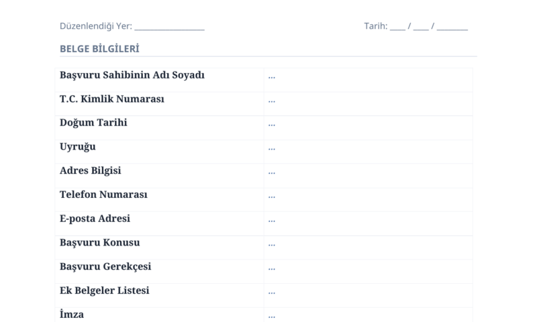537x322 pixels.
Task: Select the Ek Belgeler Listesi label
Action: [105, 291]
